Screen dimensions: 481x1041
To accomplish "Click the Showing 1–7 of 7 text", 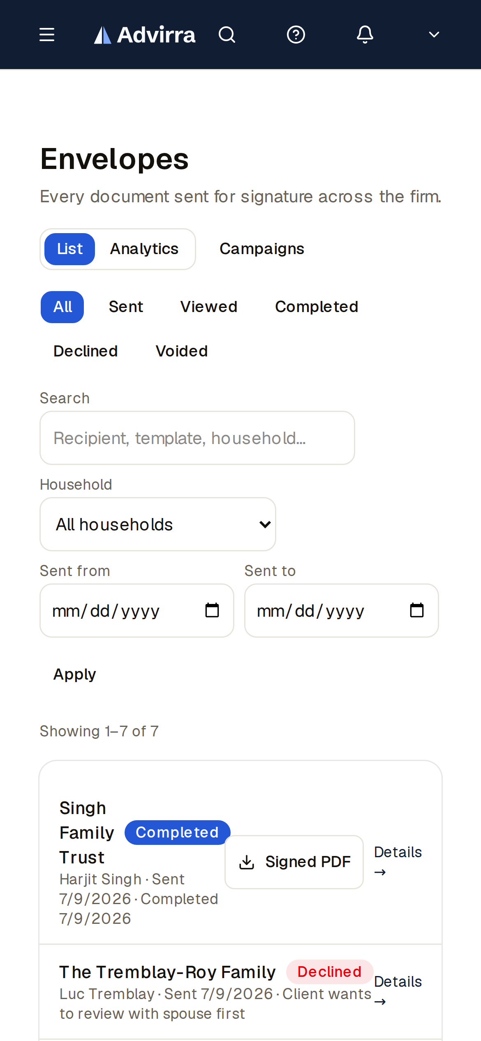I will point(99,731).
